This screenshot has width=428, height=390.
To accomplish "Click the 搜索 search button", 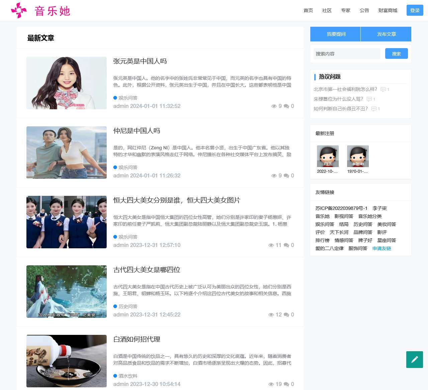I will (x=396, y=53).
